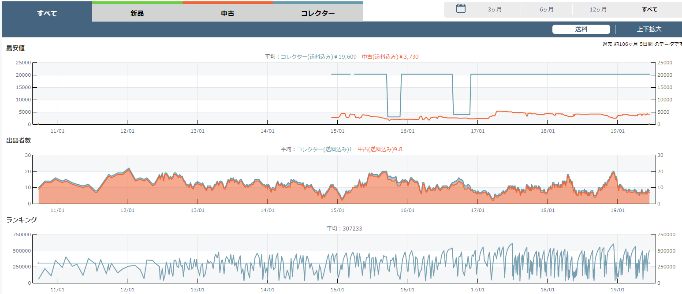682x294 pixels.
Task: Open the コレクター tab
Action: point(318,13)
